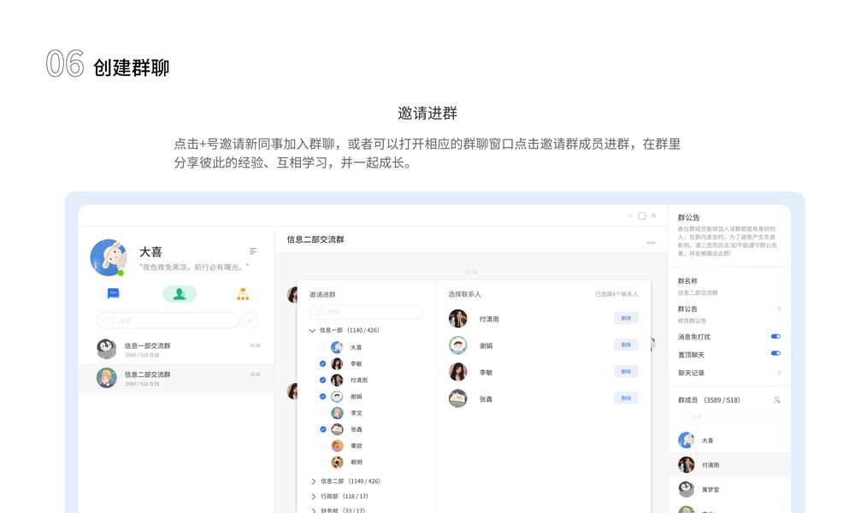
Task: Click 付清雨's avatar in 选择联系人 list
Action: click(x=458, y=318)
